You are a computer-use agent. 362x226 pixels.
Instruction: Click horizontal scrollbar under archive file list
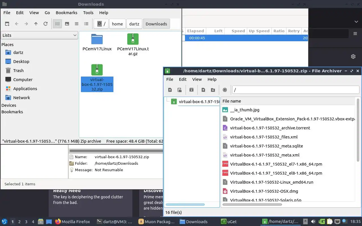click(252, 205)
